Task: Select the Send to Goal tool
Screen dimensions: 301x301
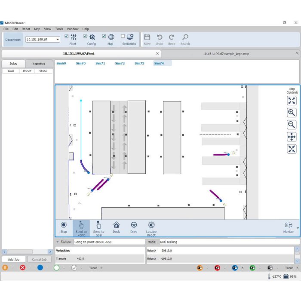Action: [x=98, y=225]
